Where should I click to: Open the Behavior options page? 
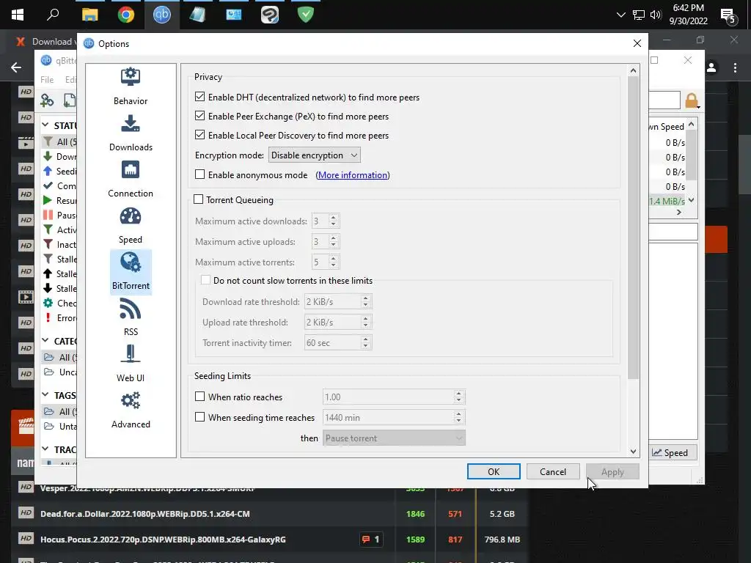[131, 87]
